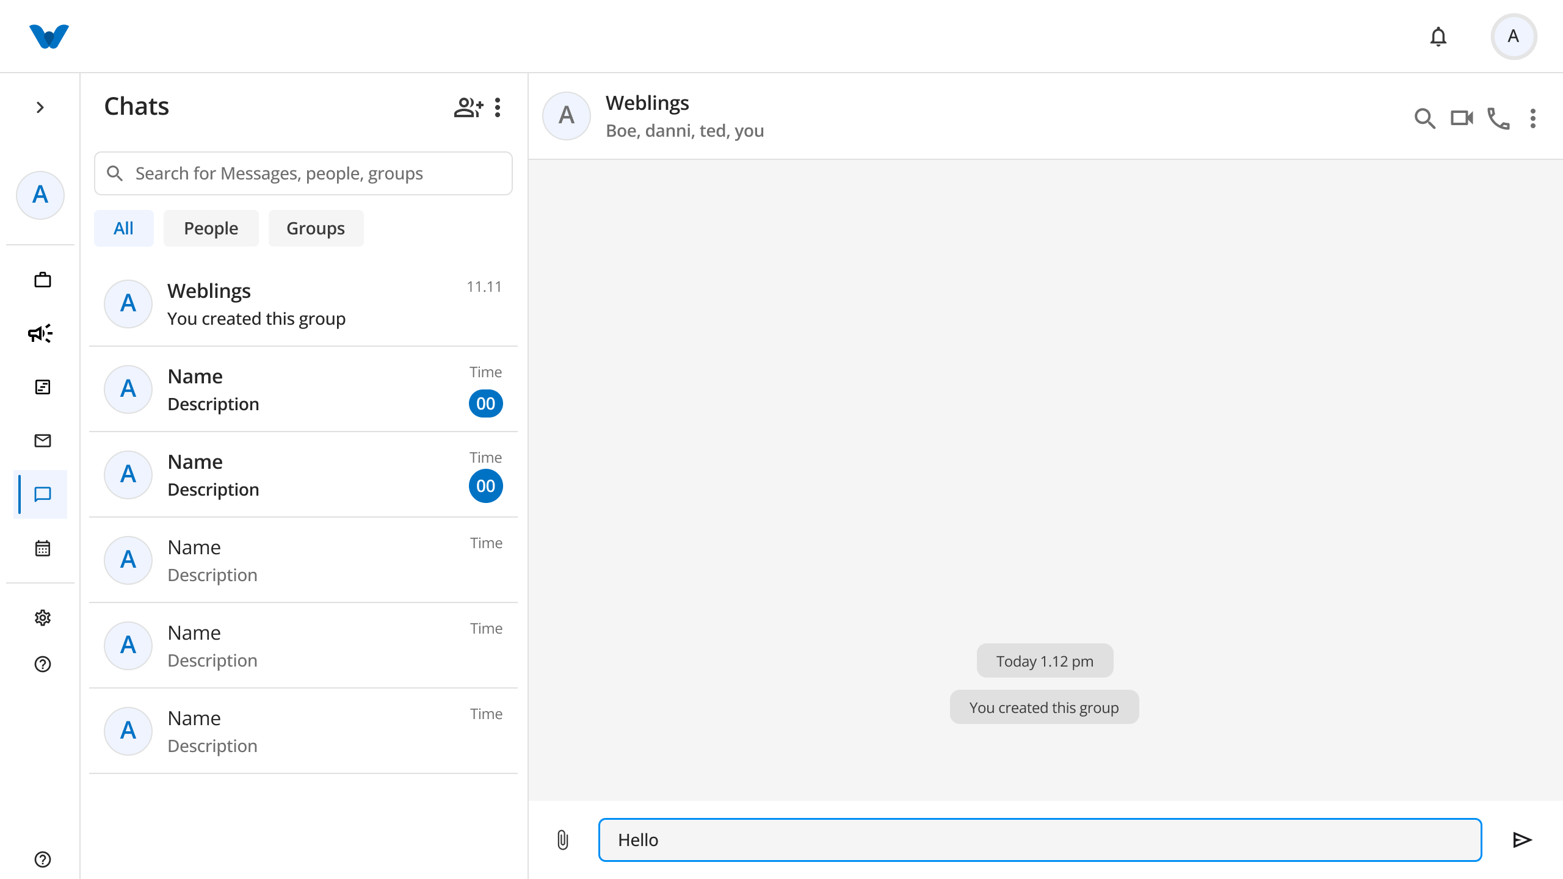Click the help icon below the settings gear
Viewport: 1563px width, 879px height.
click(43, 664)
